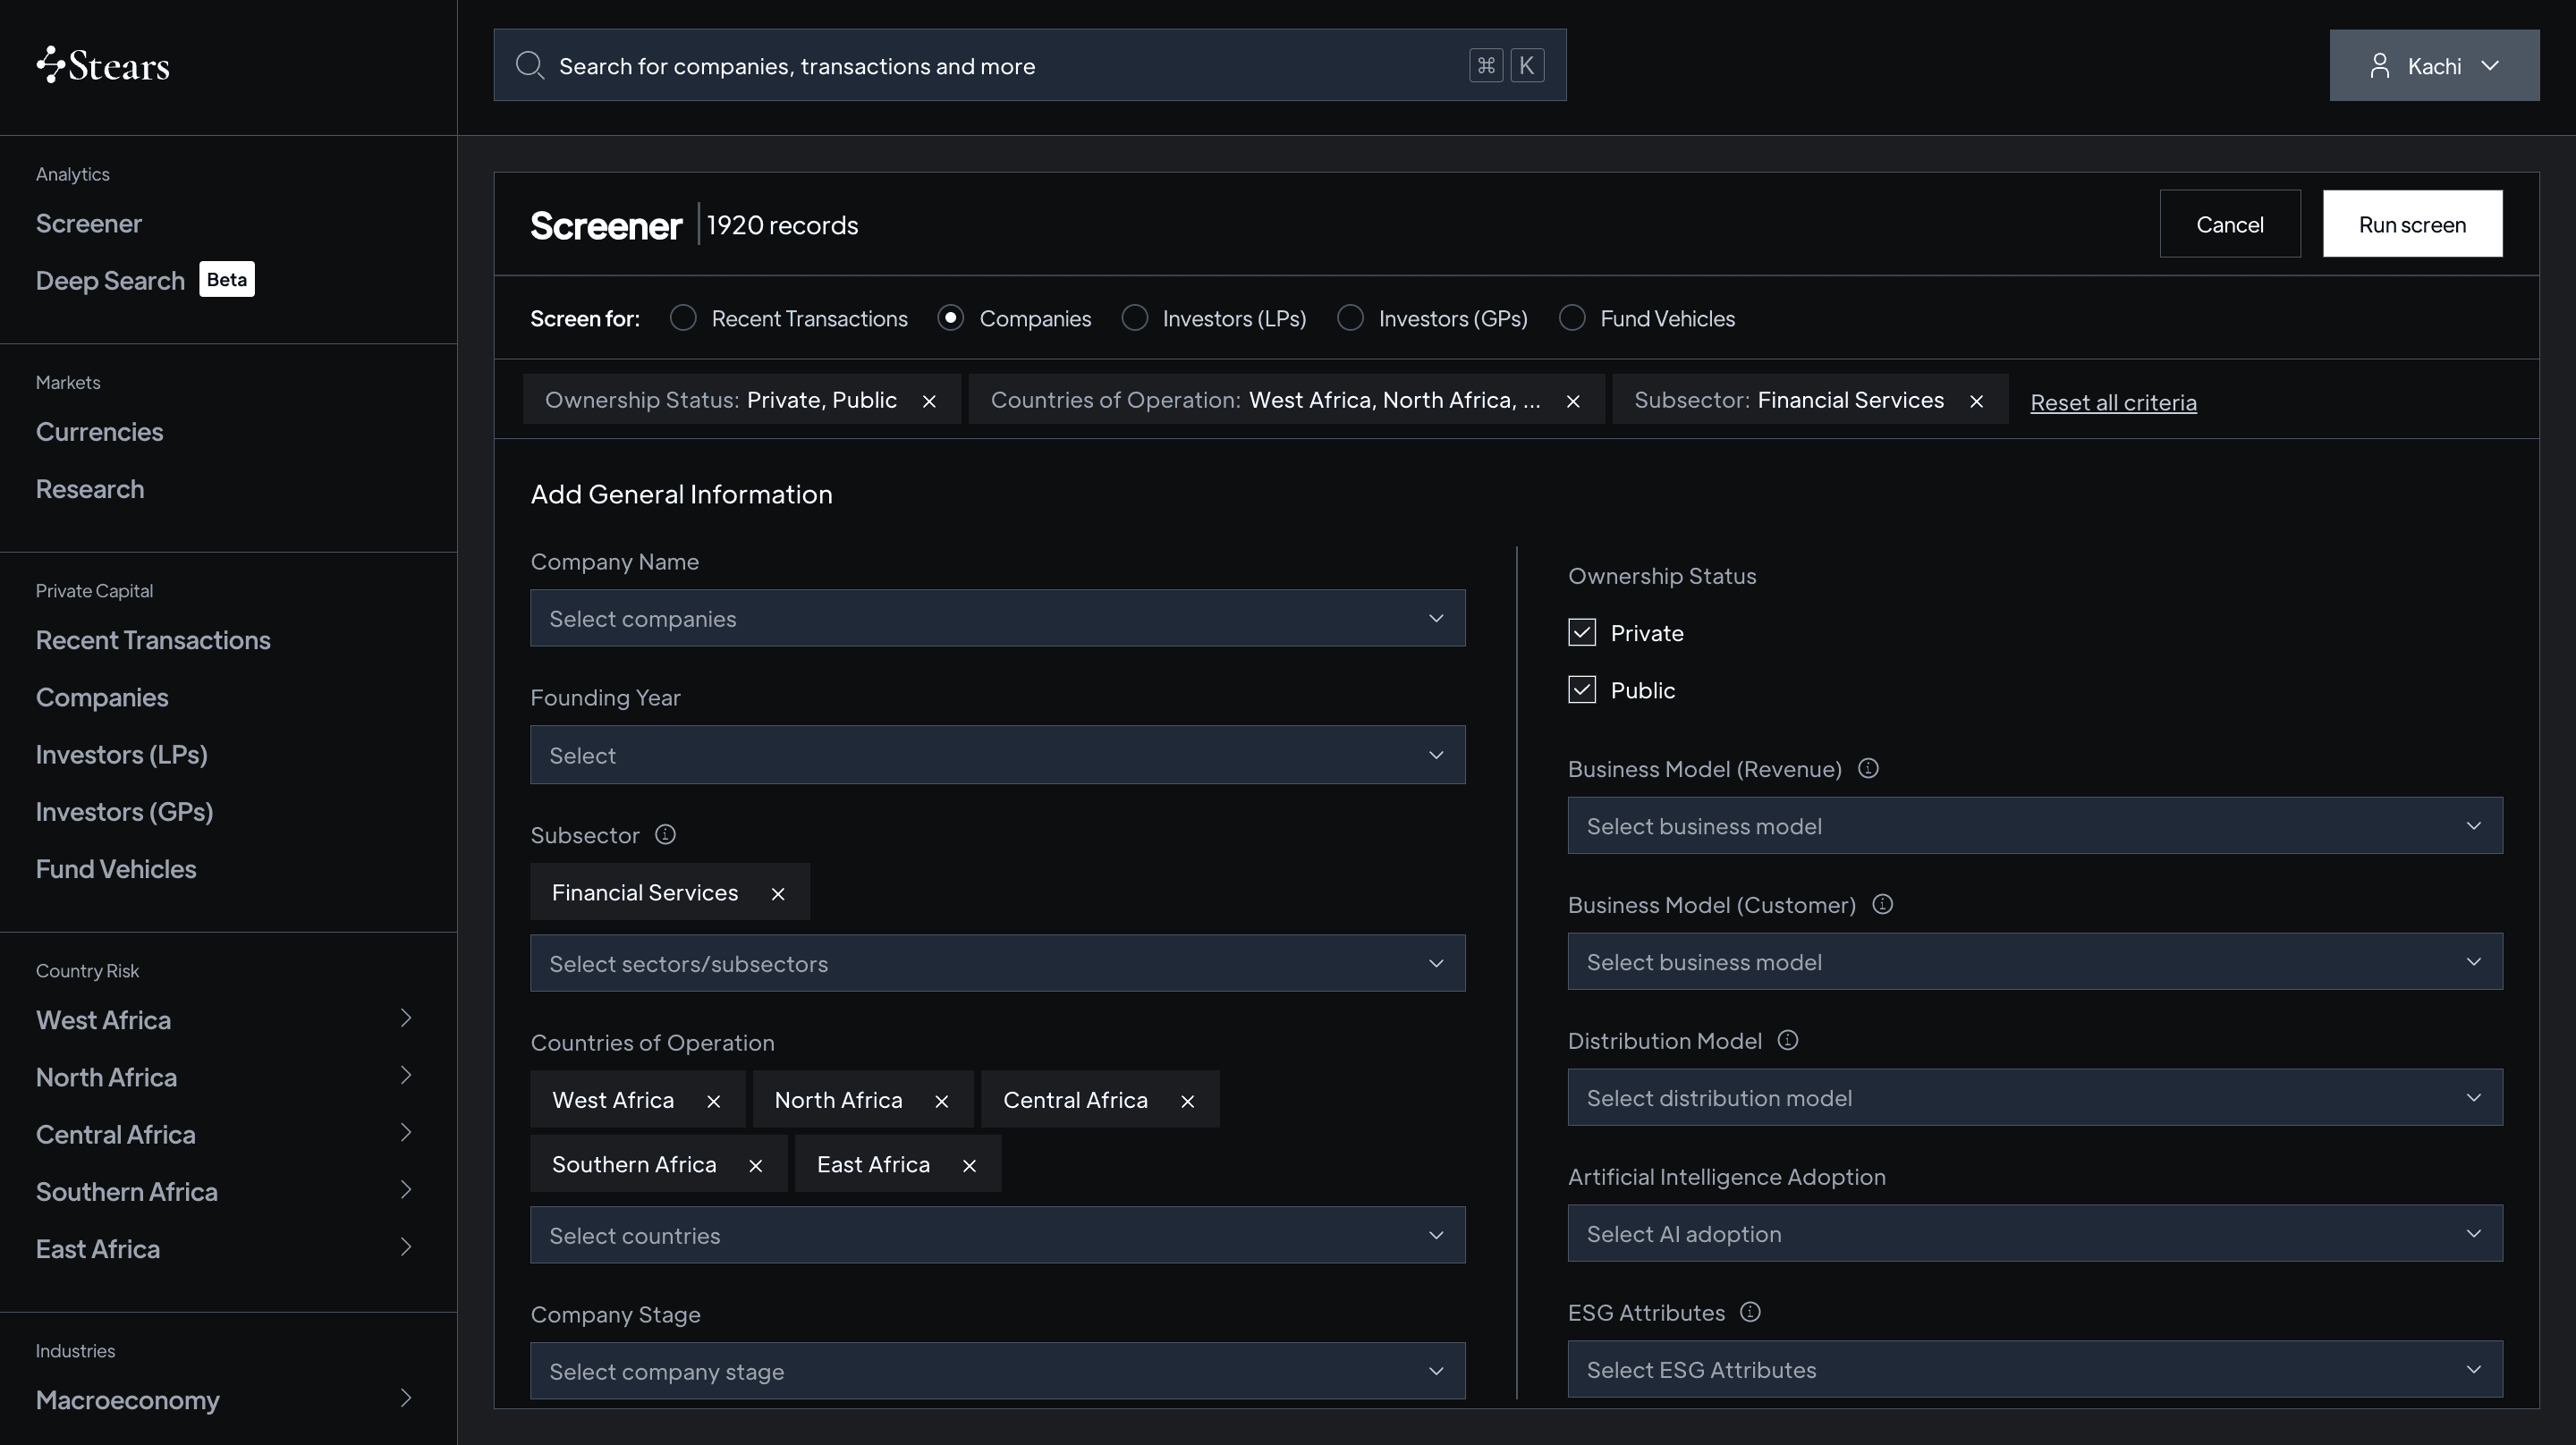Expand Central Africa in Country Risk sidebar

(x=406, y=1133)
